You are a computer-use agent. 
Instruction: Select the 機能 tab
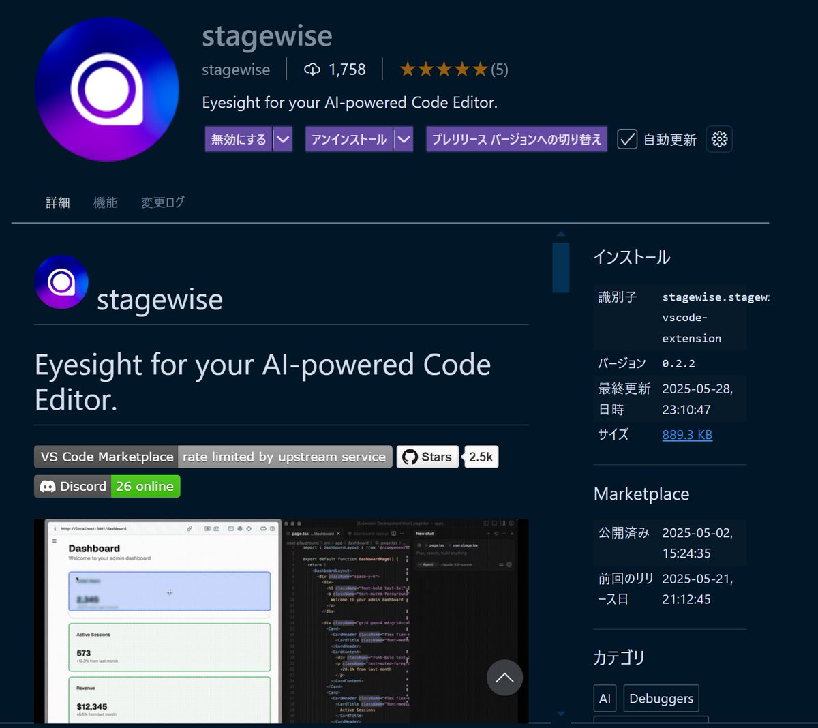(x=106, y=202)
